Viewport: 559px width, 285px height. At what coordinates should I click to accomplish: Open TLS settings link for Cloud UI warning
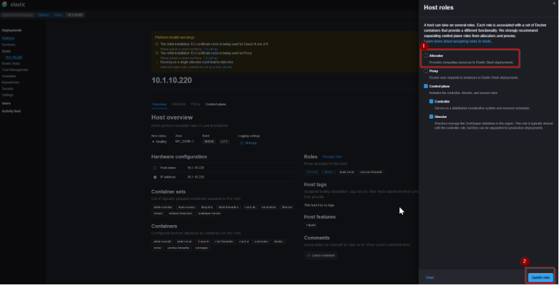210,49
